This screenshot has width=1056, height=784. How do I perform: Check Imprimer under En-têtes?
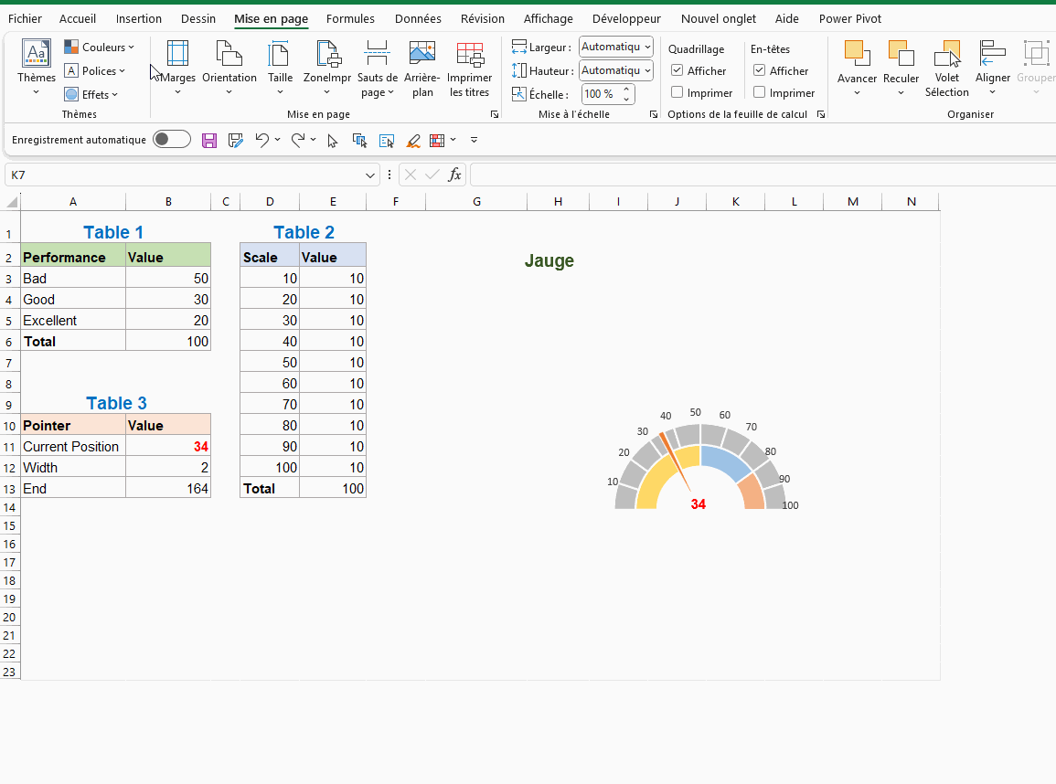pos(760,92)
